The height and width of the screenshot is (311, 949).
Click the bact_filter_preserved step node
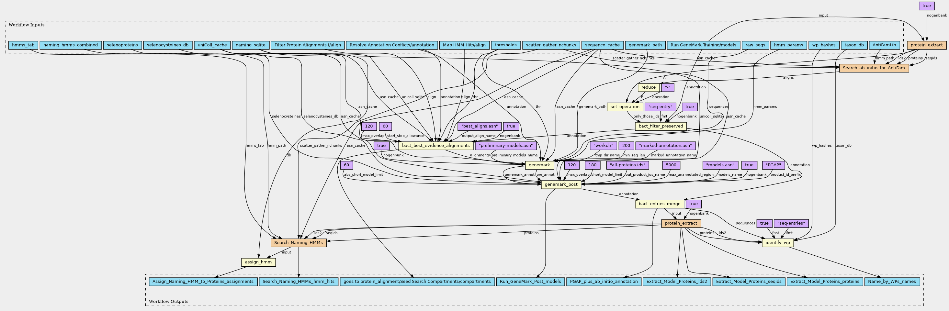point(661,126)
